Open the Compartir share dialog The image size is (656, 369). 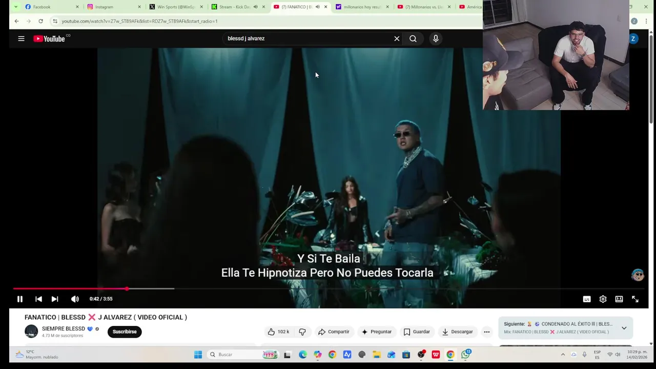coord(334,332)
